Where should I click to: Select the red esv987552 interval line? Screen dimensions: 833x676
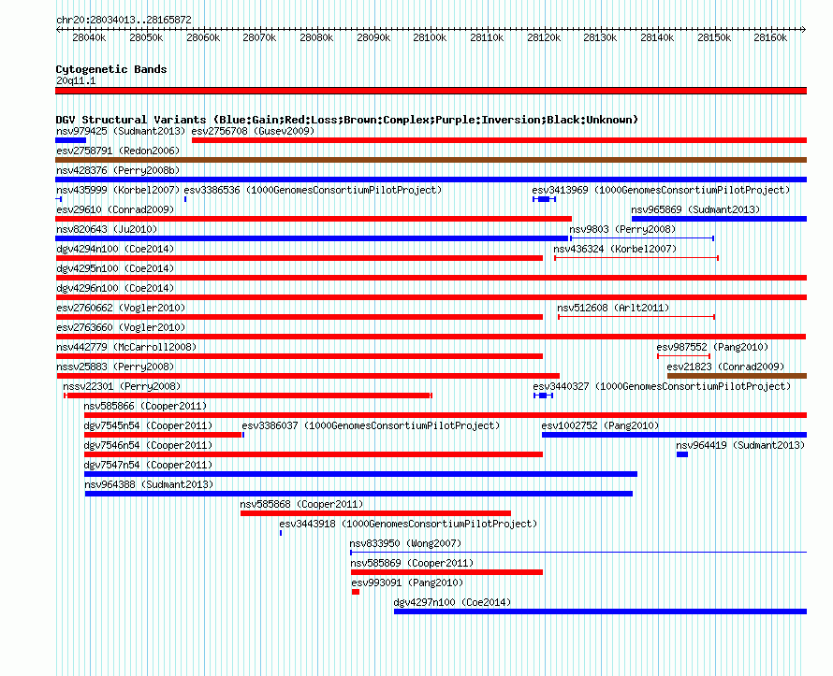[684, 356]
